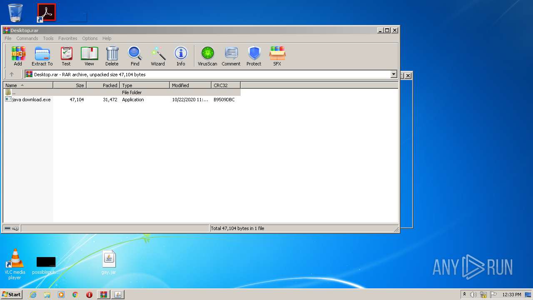Click the Delete trash icon

(x=112, y=56)
